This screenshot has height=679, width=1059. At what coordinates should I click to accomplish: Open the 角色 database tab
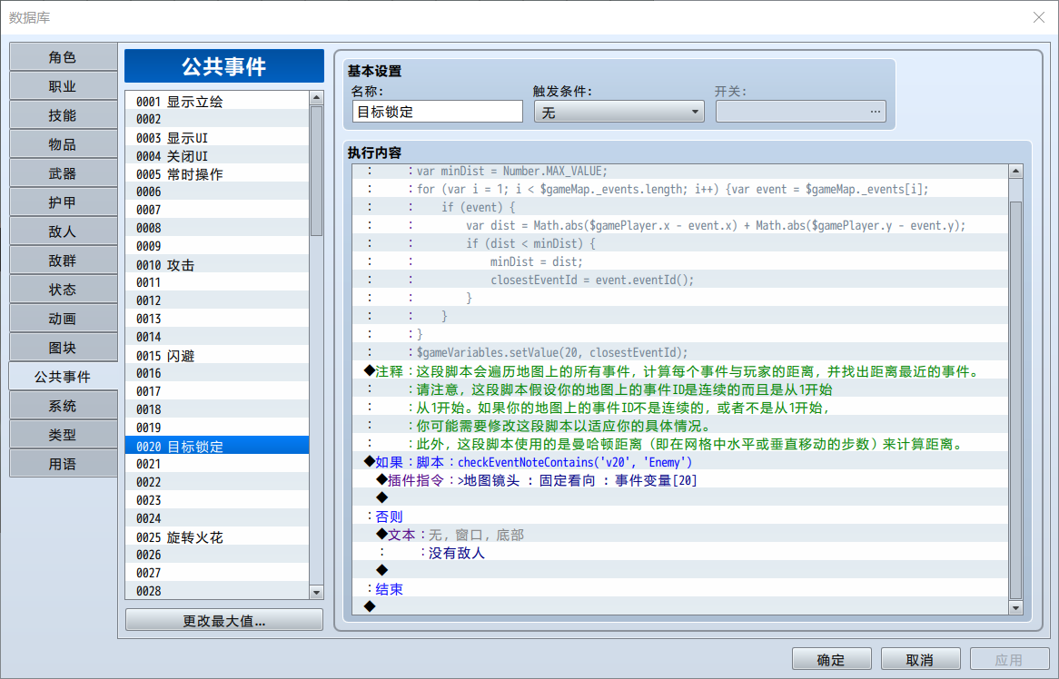coord(63,57)
